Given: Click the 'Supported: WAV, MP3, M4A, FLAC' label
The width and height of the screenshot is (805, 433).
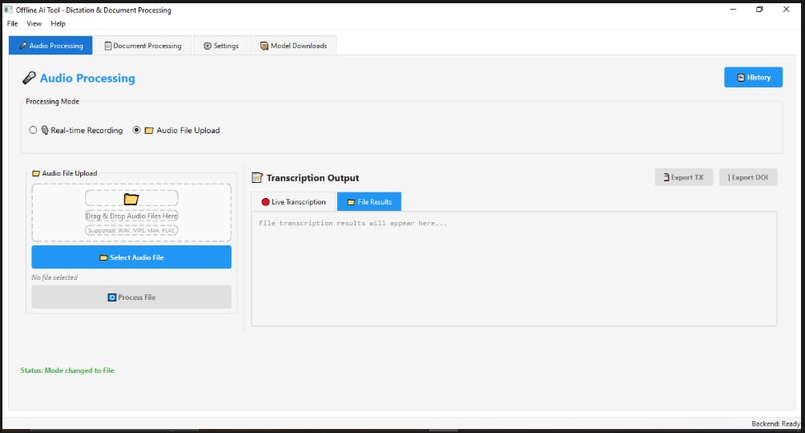Looking at the screenshot, I should click(x=131, y=231).
